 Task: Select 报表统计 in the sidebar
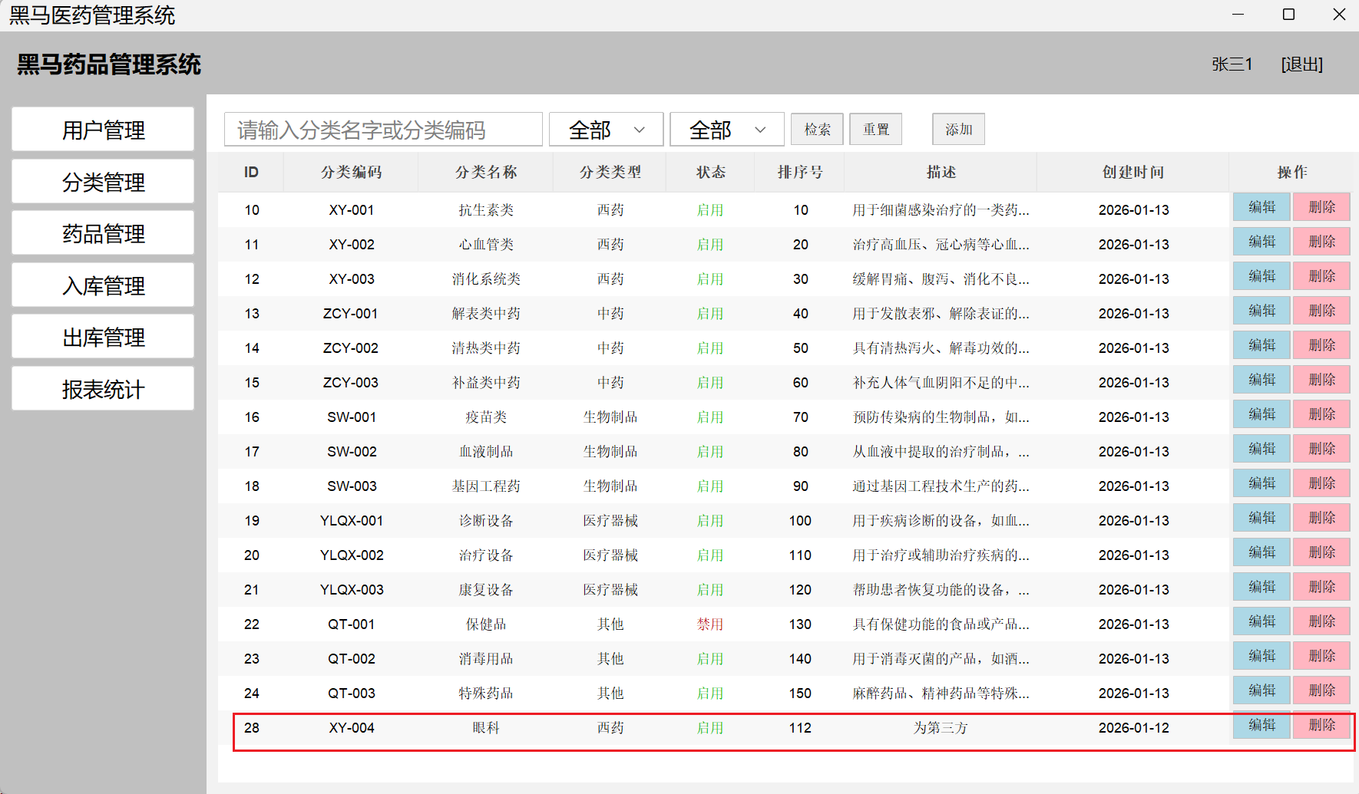pos(103,389)
